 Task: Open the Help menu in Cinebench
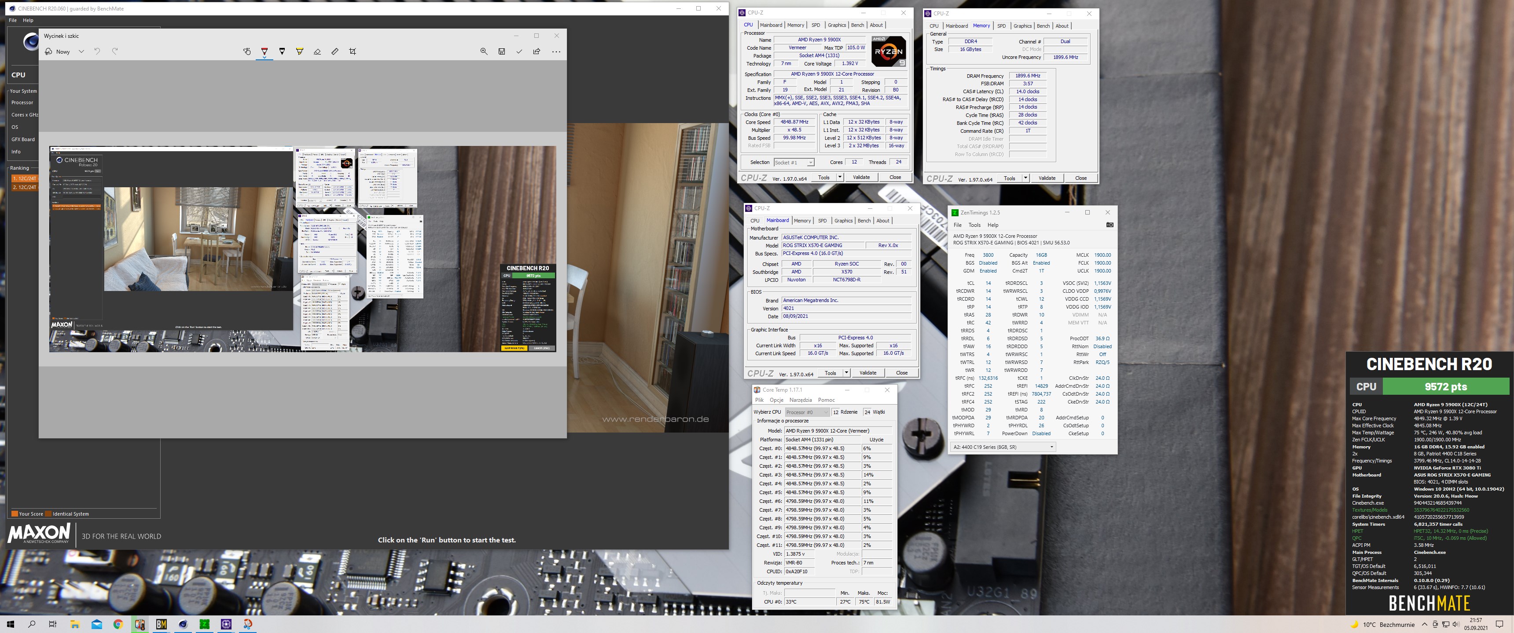coord(28,20)
